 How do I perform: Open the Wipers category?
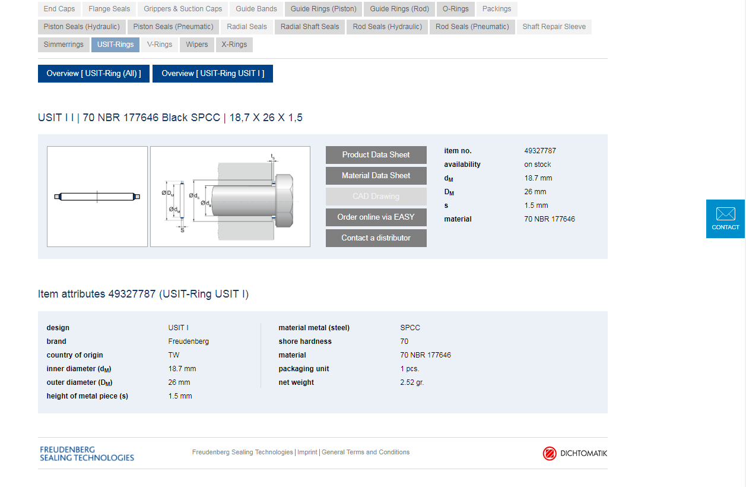pos(197,45)
